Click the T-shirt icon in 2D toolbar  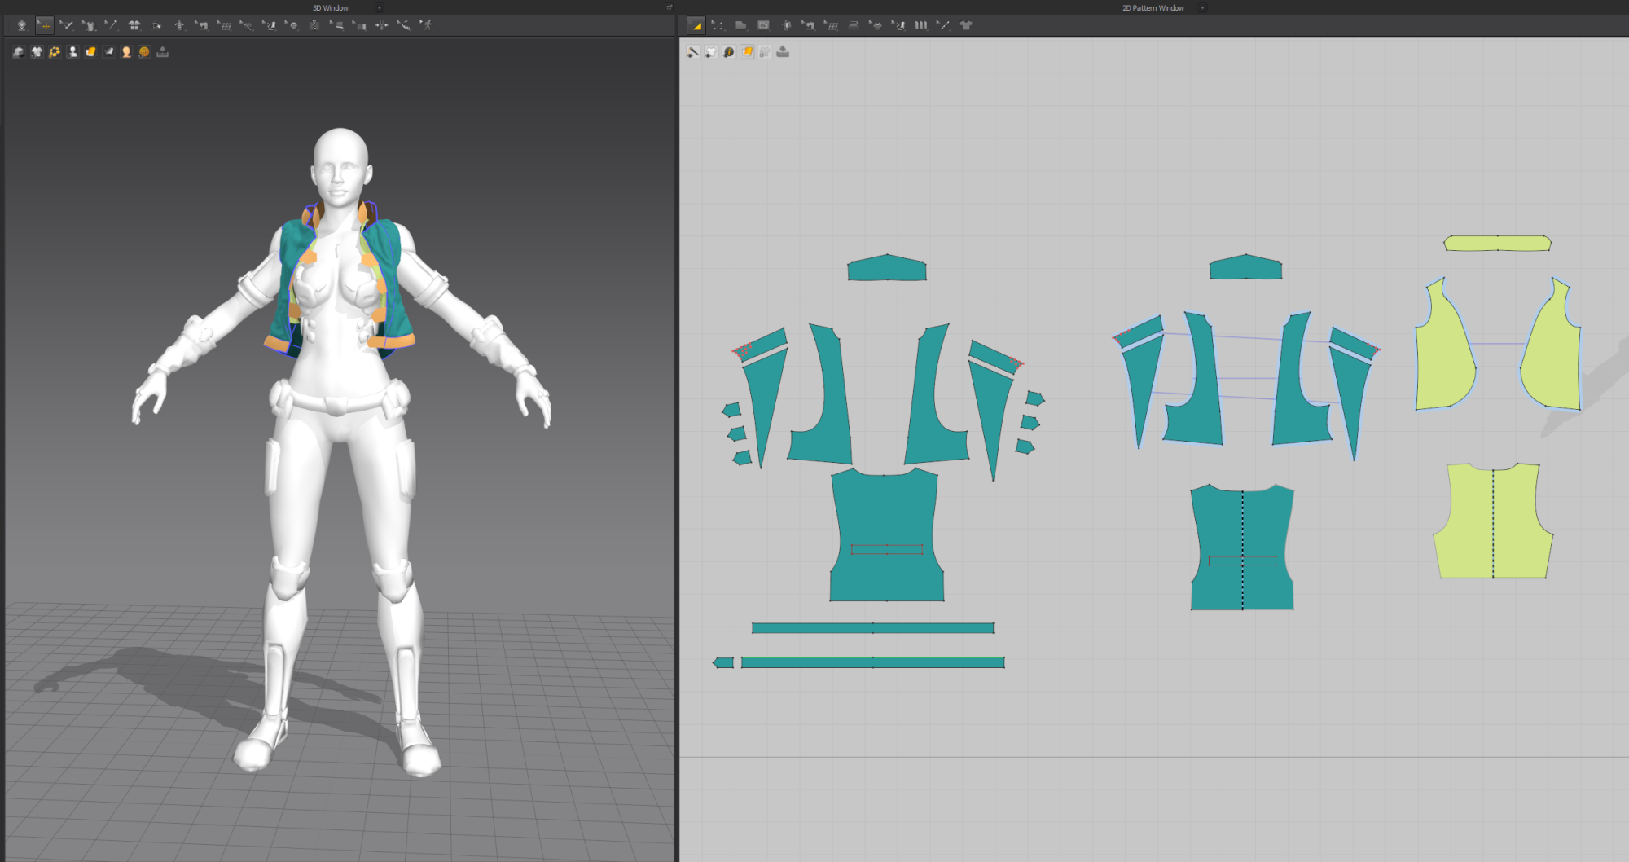pyautogui.click(x=966, y=26)
